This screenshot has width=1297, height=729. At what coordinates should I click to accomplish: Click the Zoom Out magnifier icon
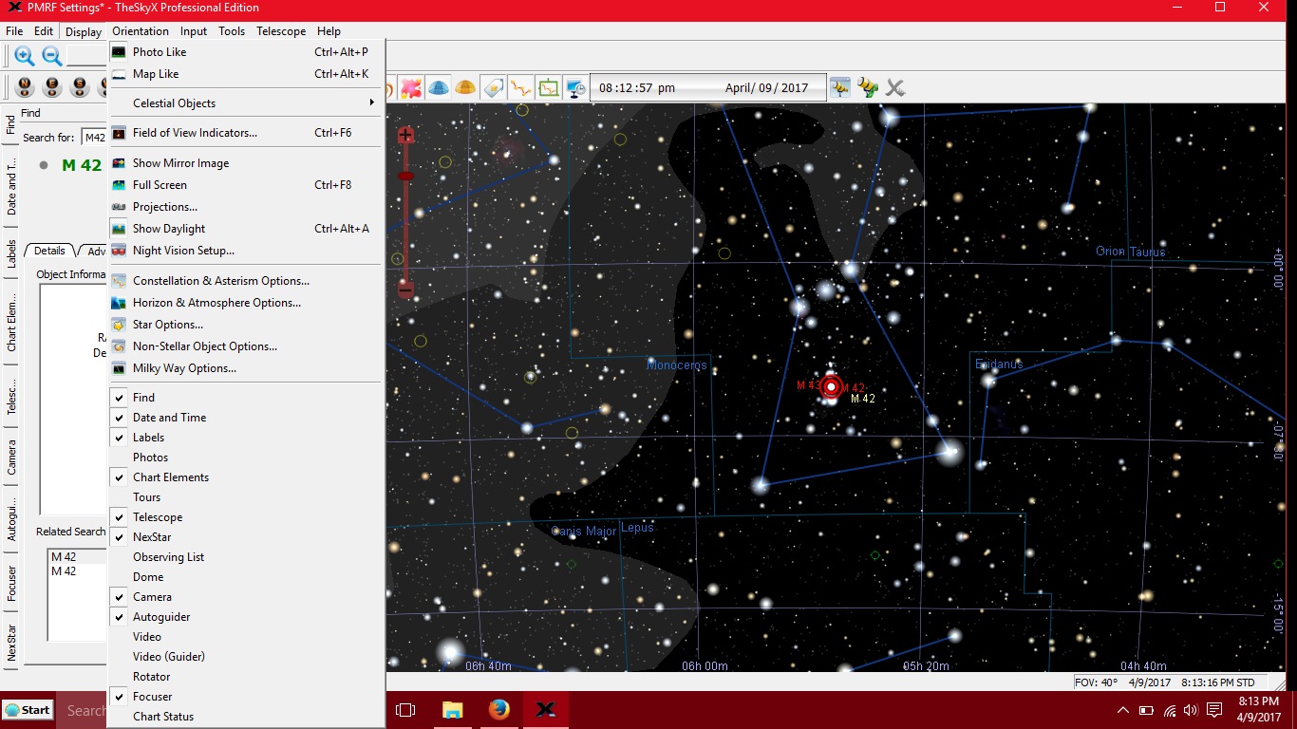point(52,54)
